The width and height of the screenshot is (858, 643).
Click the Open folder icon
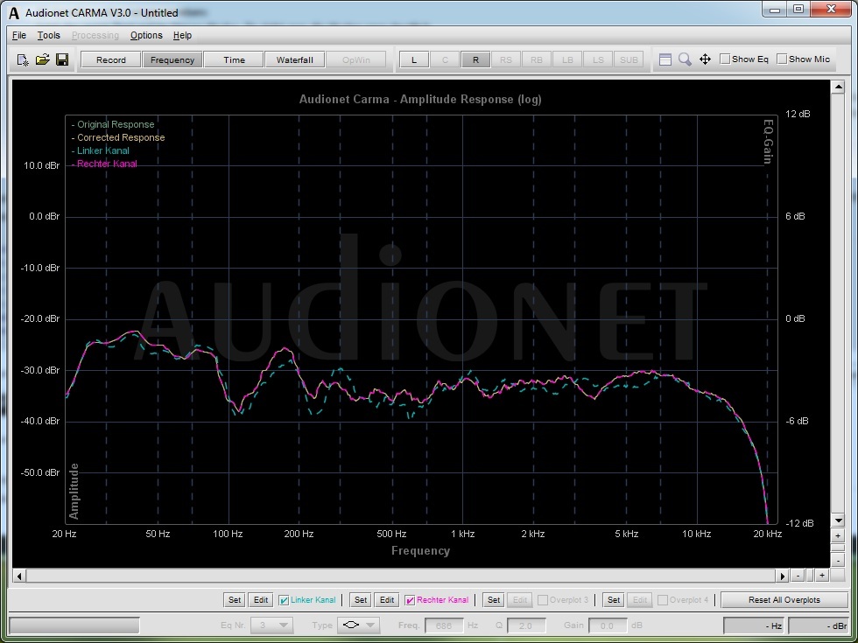(43, 59)
